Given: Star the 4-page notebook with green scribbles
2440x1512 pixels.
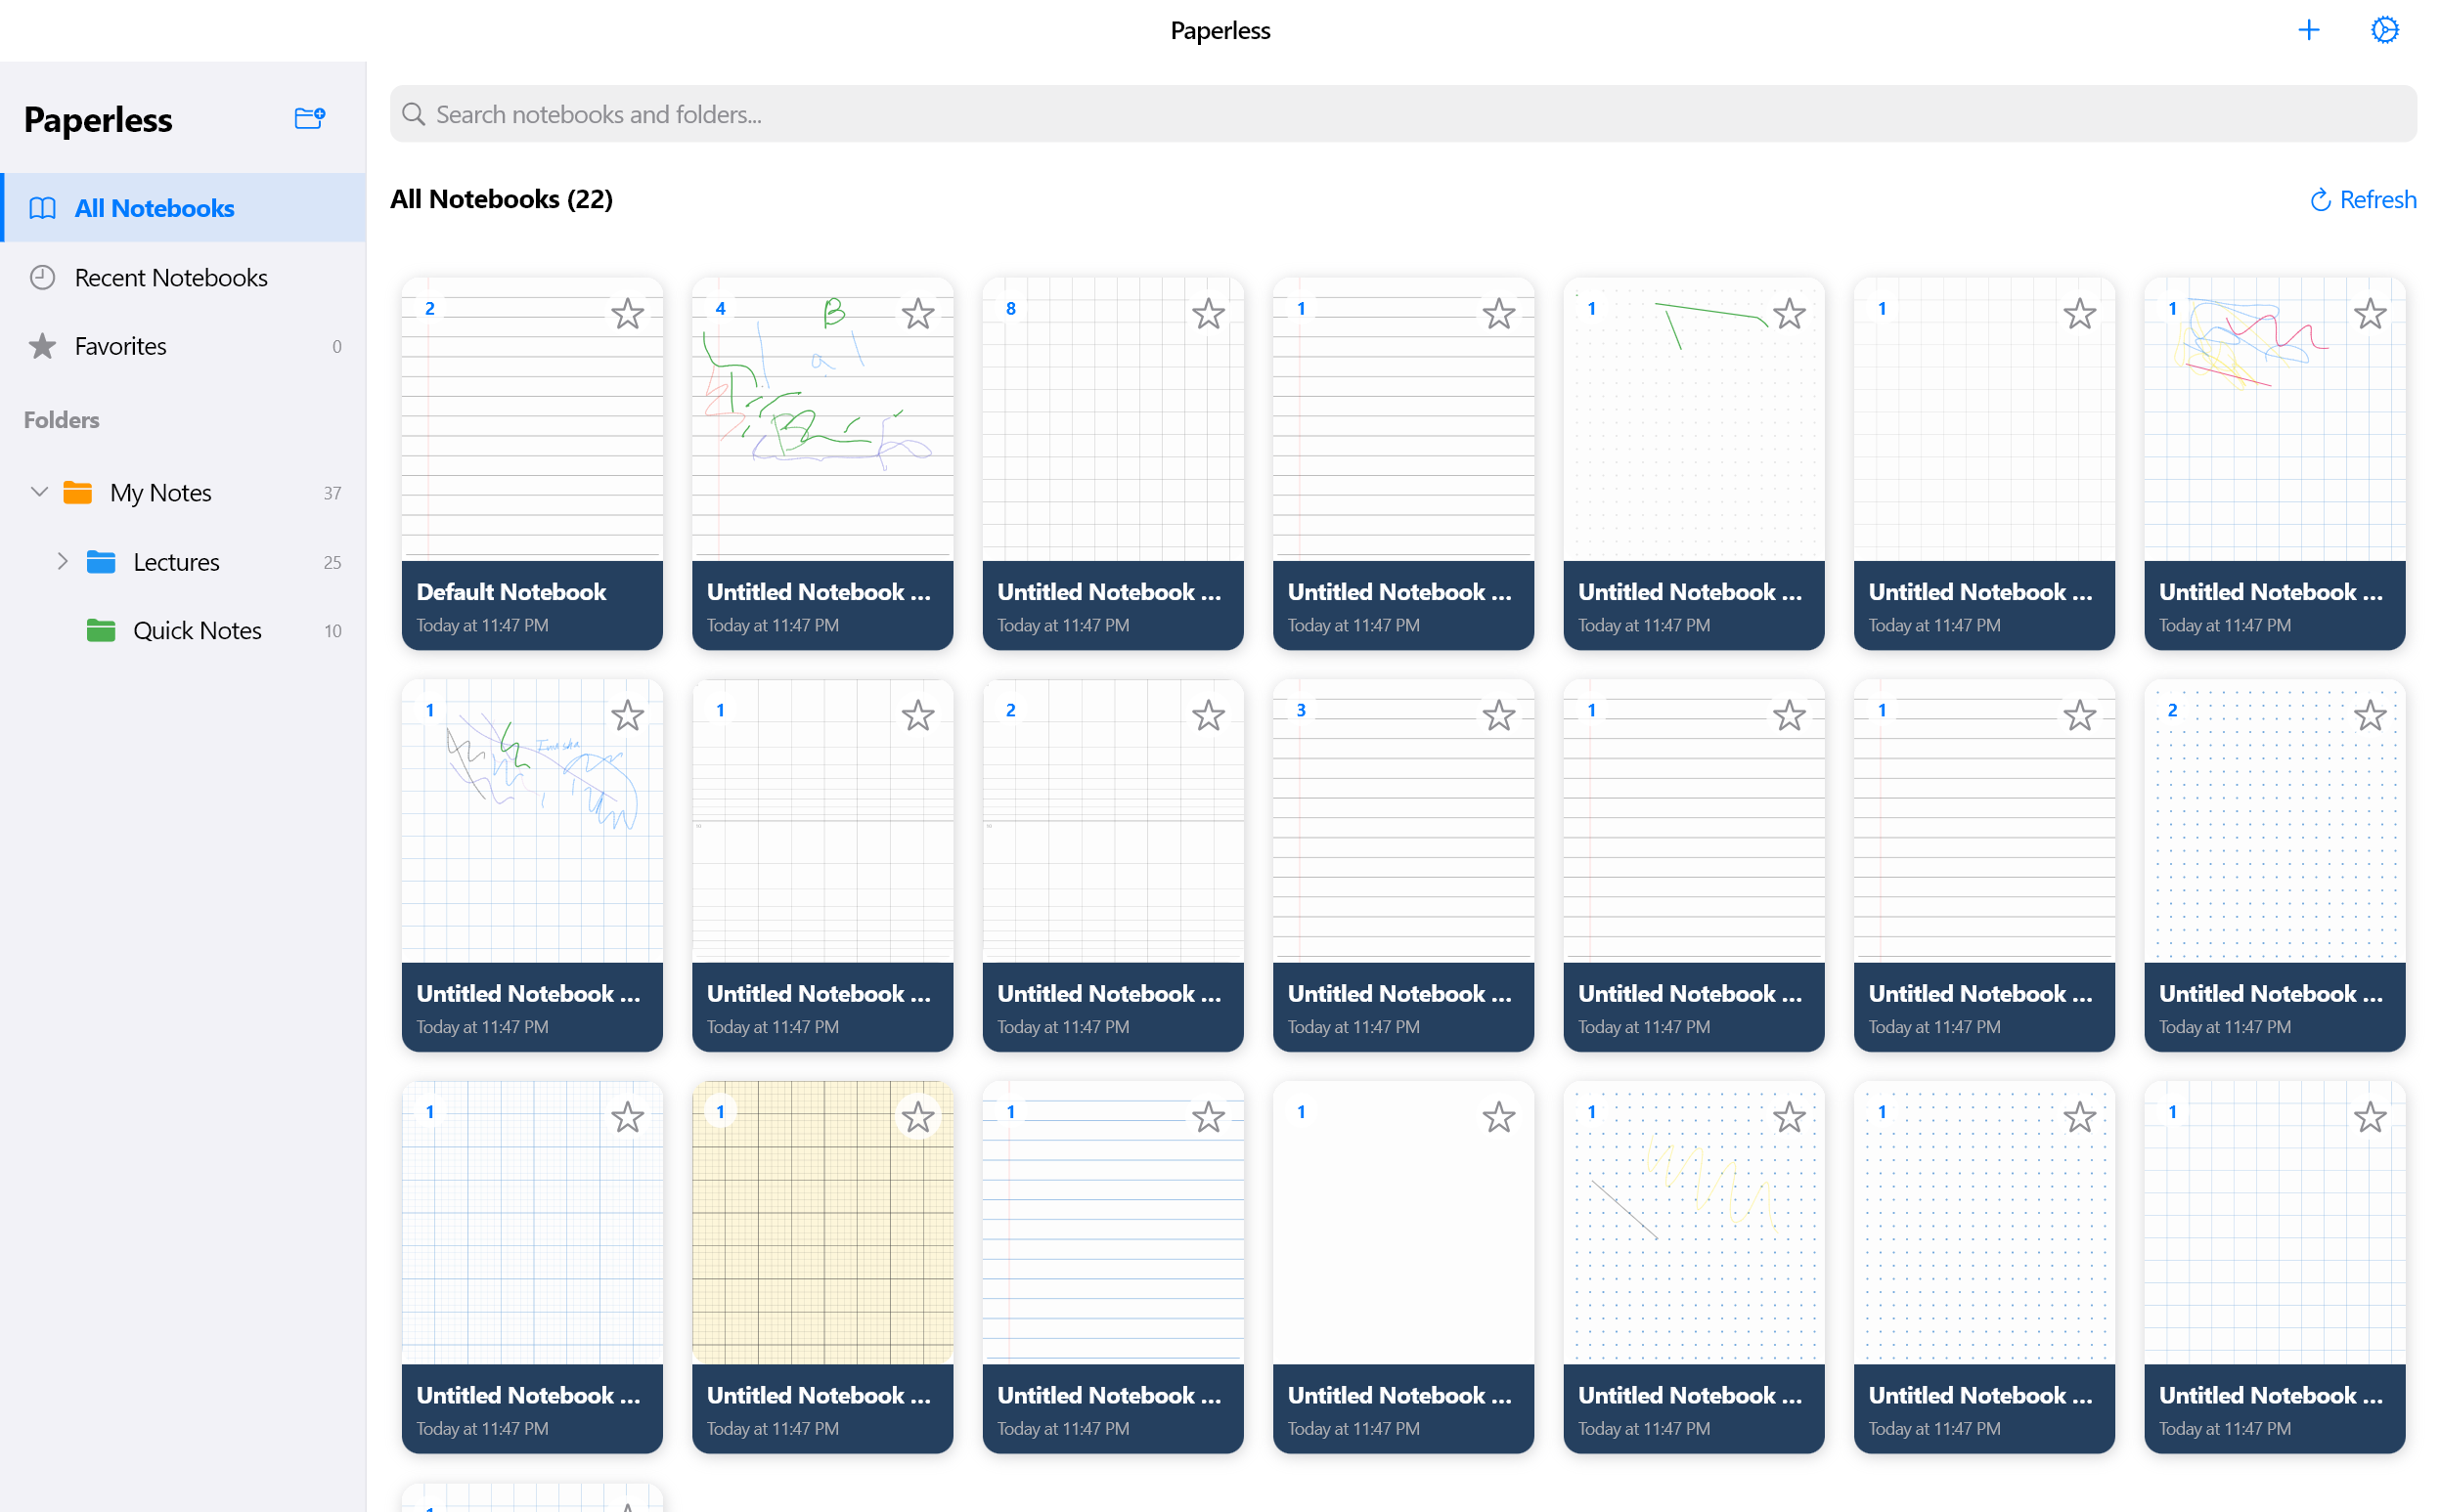Looking at the screenshot, I should 917,314.
